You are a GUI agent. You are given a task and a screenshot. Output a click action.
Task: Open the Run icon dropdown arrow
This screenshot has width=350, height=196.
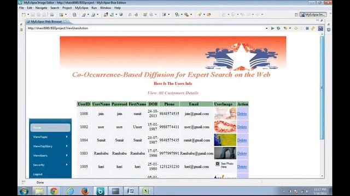pos(182,15)
